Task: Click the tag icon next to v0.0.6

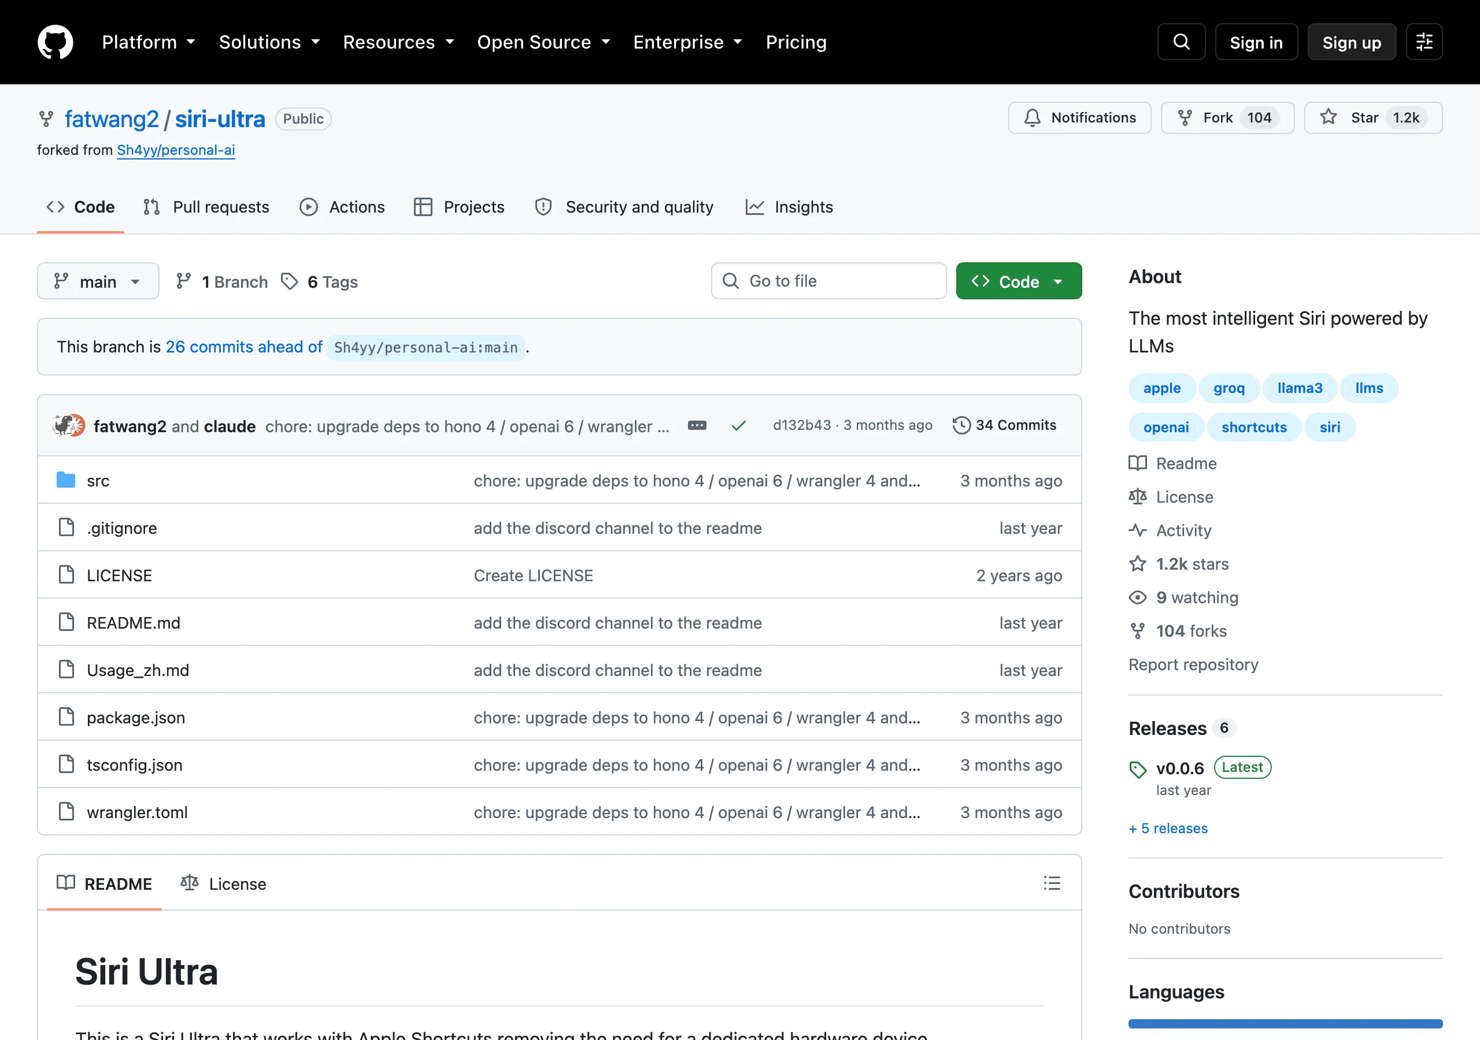Action: (1138, 768)
